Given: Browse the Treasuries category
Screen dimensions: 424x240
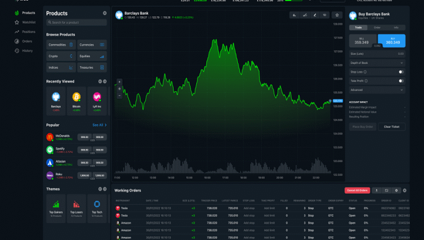Looking at the screenshot, I should click(x=92, y=68).
